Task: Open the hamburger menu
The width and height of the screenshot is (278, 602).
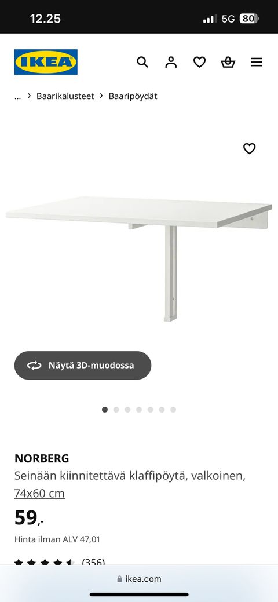Action: pyautogui.click(x=257, y=62)
